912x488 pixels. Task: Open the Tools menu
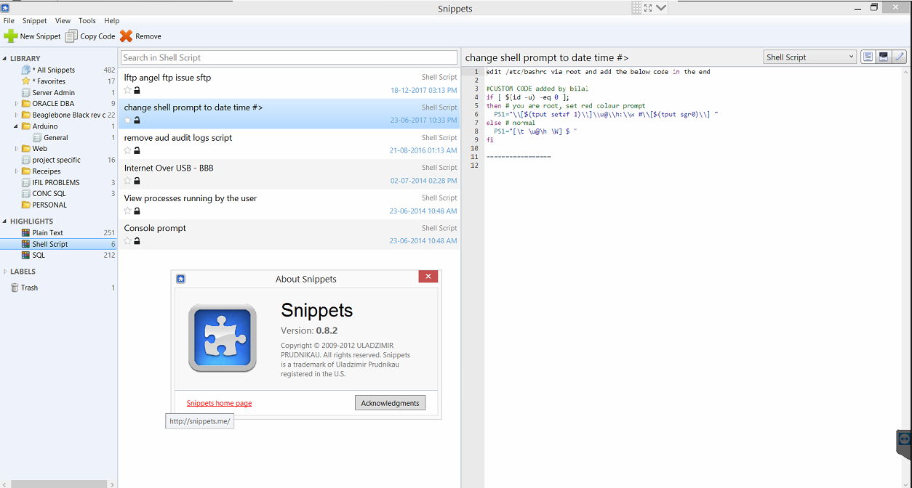pyautogui.click(x=87, y=21)
